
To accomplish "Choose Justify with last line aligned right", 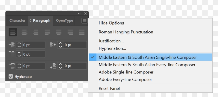I will [70, 32].
